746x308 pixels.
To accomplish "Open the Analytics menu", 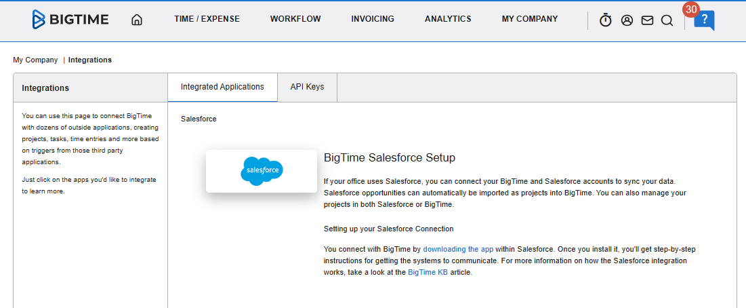I will click(448, 19).
